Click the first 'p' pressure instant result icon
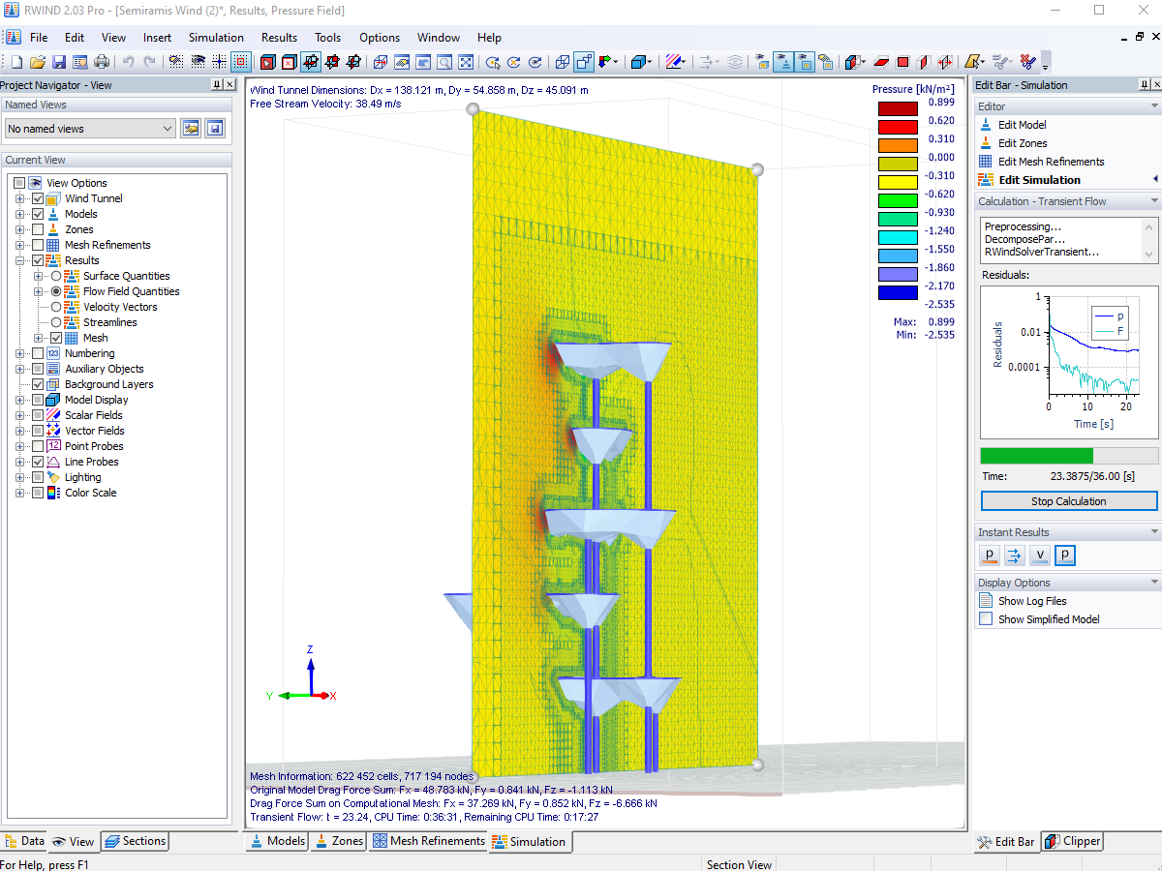Image resolution: width=1162 pixels, height=871 pixels. [x=990, y=556]
